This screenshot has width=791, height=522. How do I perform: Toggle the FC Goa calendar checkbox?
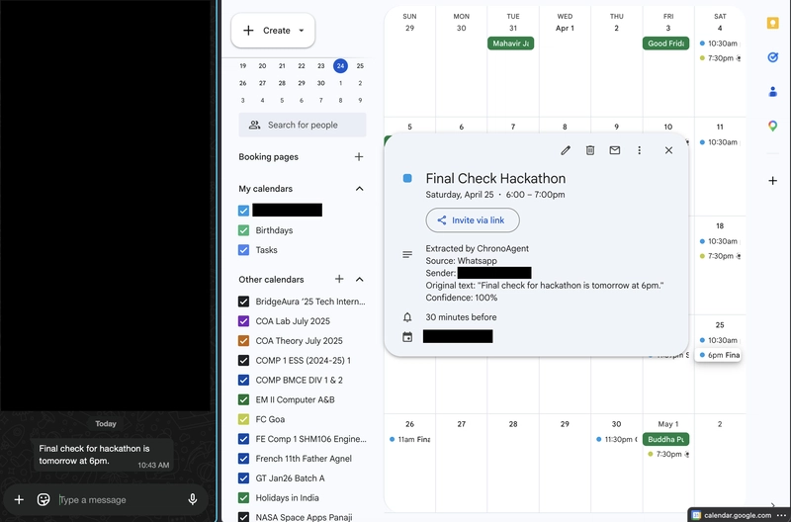coord(243,419)
